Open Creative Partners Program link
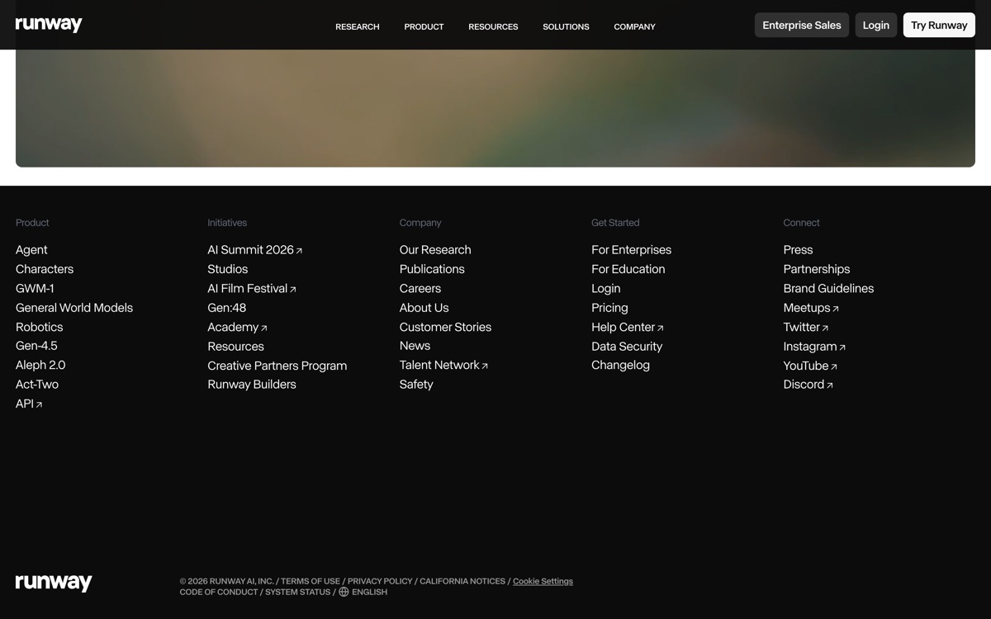The width and height of the screenshot is (991, 619). click(277, 365)
